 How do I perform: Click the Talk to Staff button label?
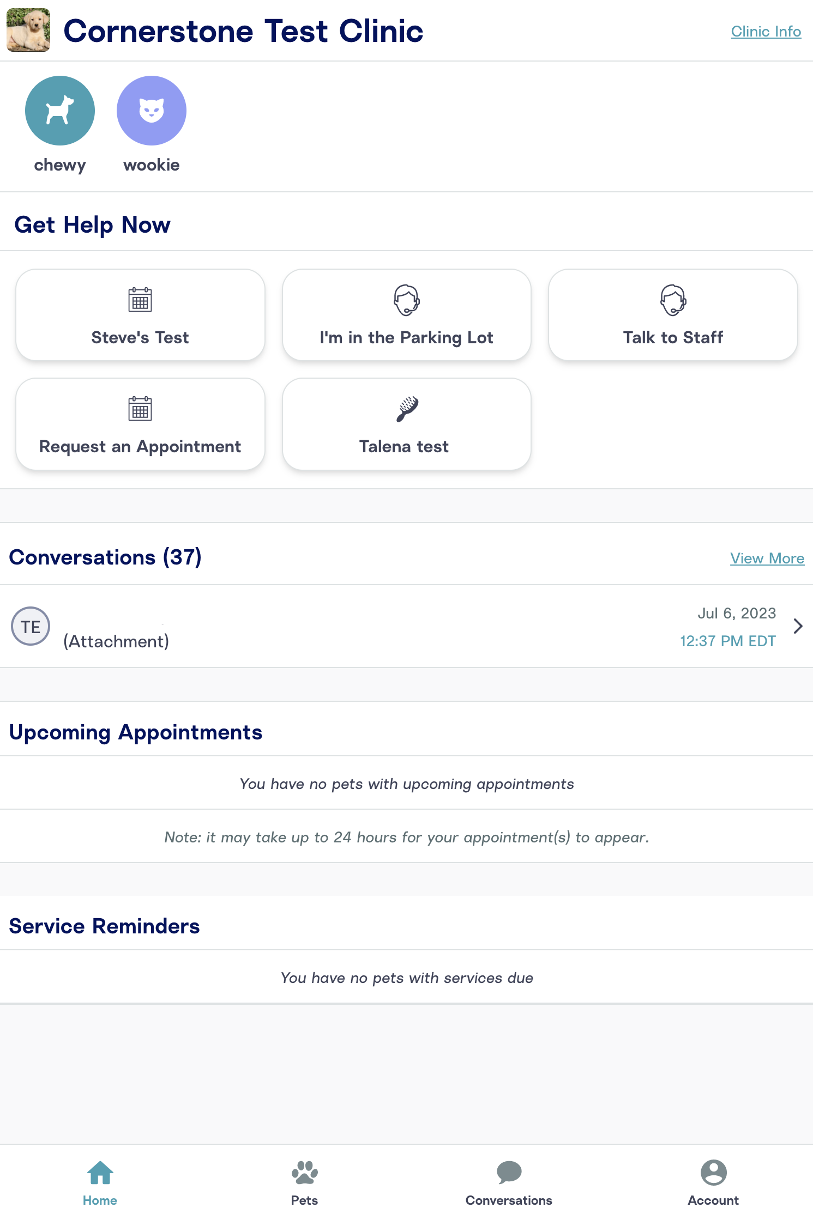tap(673, 338)
